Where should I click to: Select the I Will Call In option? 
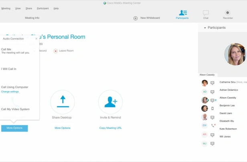click(9, 69)
